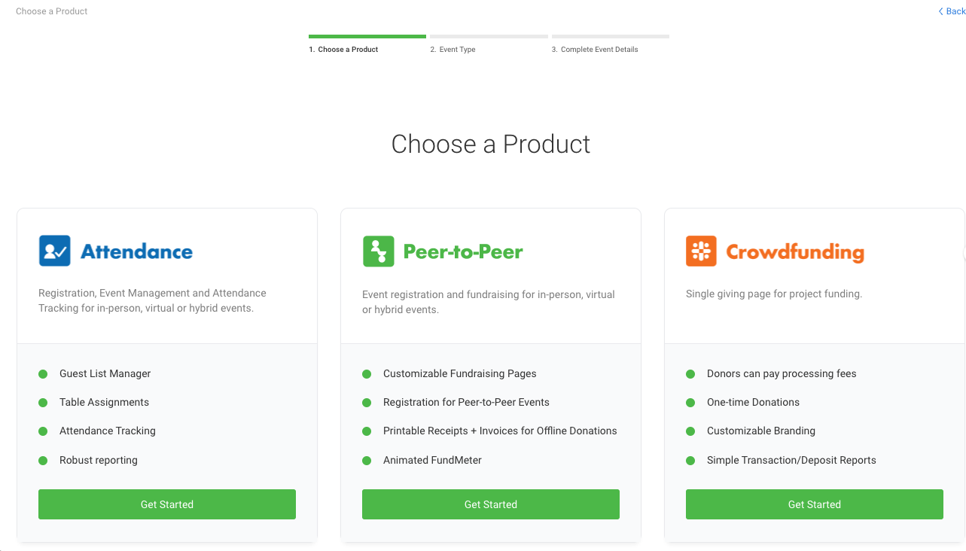Click green bullet beside Animated FundMeter
966x551 pixels.
coord(367,461)
